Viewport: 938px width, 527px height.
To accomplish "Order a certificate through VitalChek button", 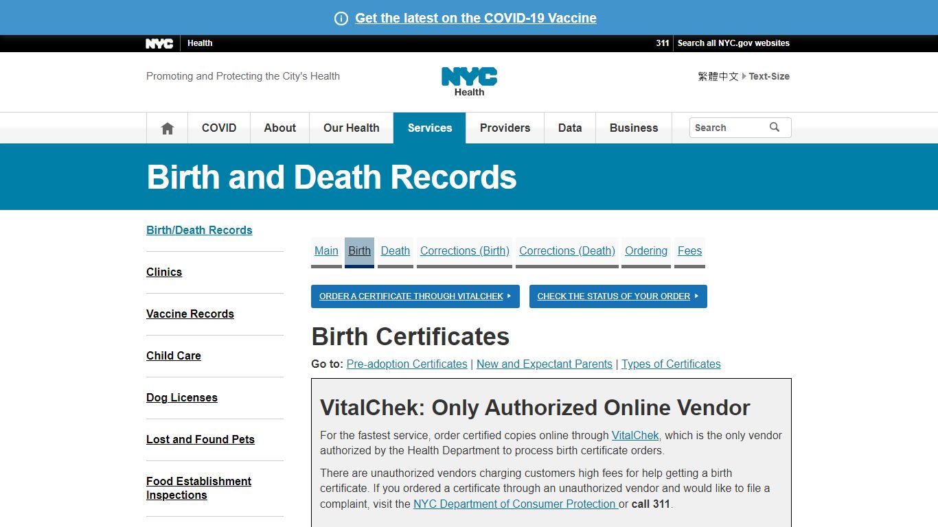I will pyautogui.click(x=415, y=296).
